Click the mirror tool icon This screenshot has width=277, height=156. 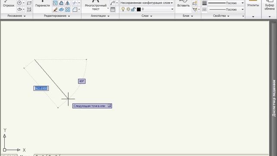click(68, 3)
